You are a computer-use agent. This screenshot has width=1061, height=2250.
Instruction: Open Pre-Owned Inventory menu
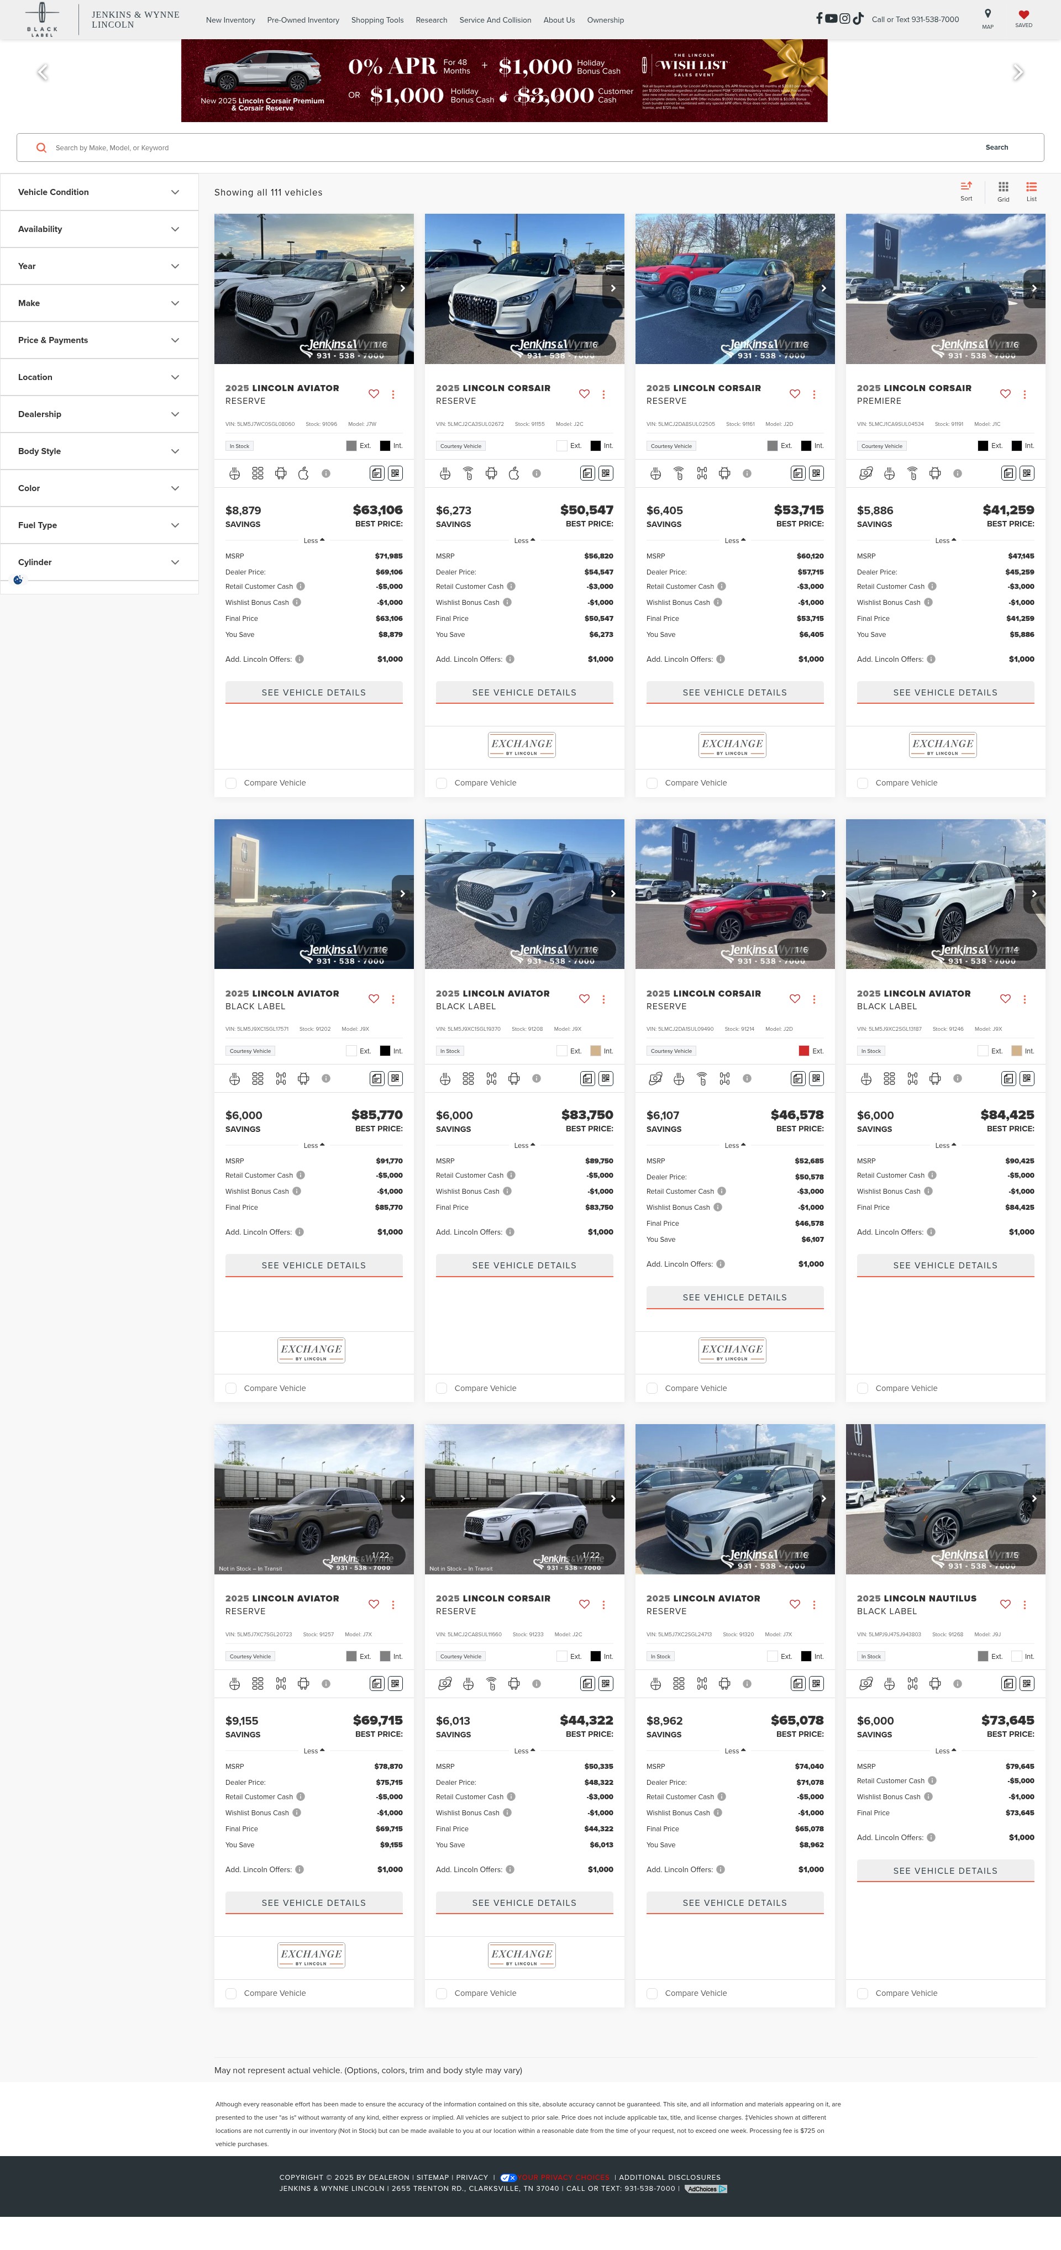click(x=303, y=20)
